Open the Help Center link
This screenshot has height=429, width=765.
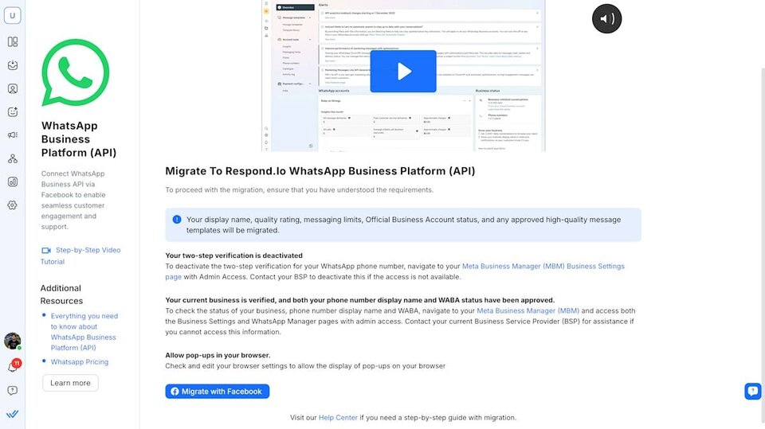point(338,418)
